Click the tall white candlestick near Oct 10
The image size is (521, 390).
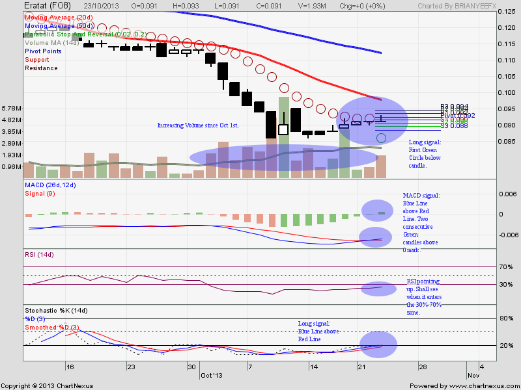coord(283,129)
